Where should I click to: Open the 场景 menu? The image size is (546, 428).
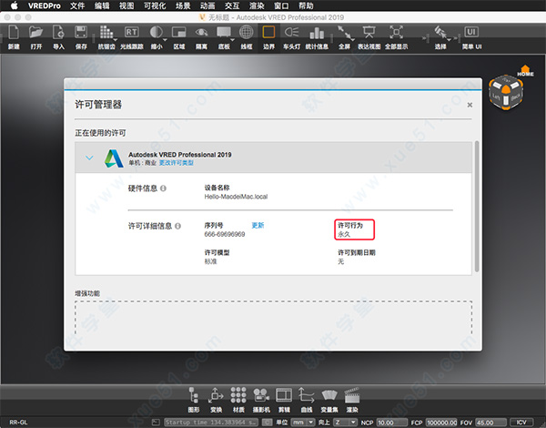pyautogui.click(x=183, y=6)
